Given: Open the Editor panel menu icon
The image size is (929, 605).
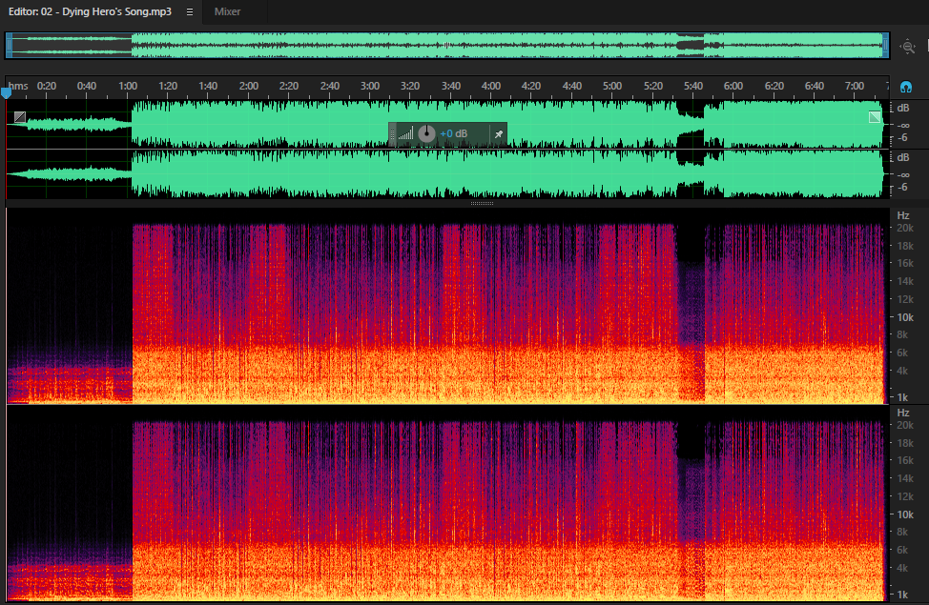Looking at the screenshot, I should (x=190, y=11).
